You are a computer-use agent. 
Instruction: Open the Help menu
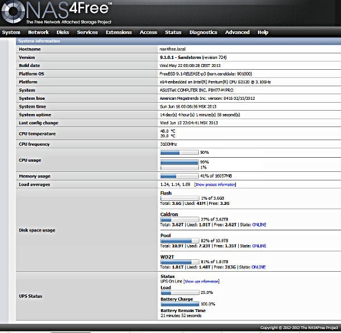pos(263,32)
